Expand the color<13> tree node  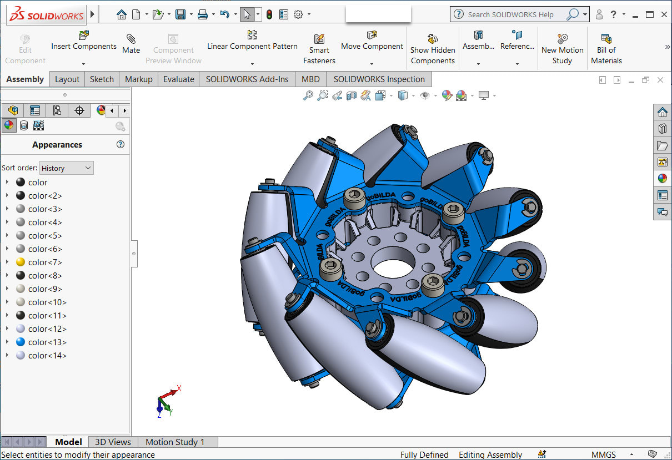tap(7, 342)
